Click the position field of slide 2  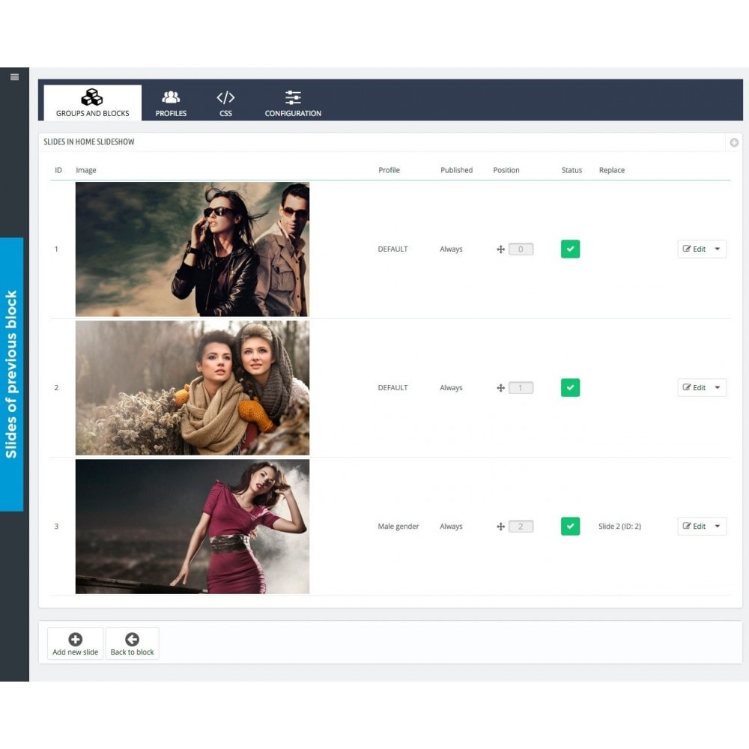(x=521, y=388)
